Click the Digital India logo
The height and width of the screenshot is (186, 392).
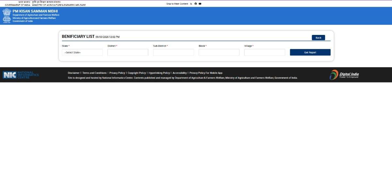pos(344,75)
